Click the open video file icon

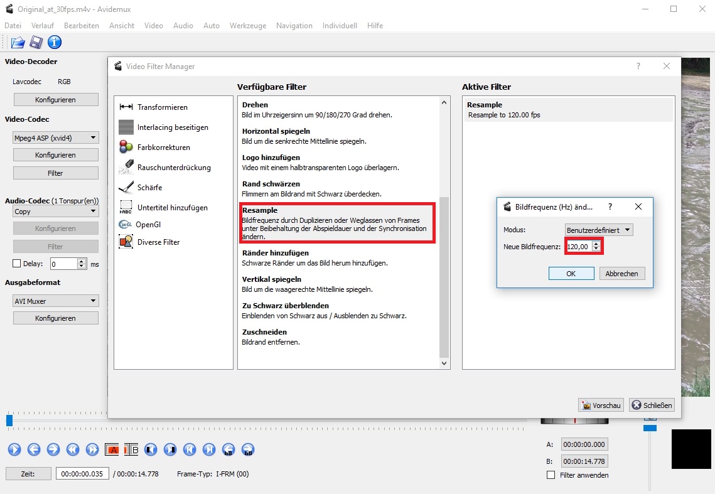coord(18,43)
